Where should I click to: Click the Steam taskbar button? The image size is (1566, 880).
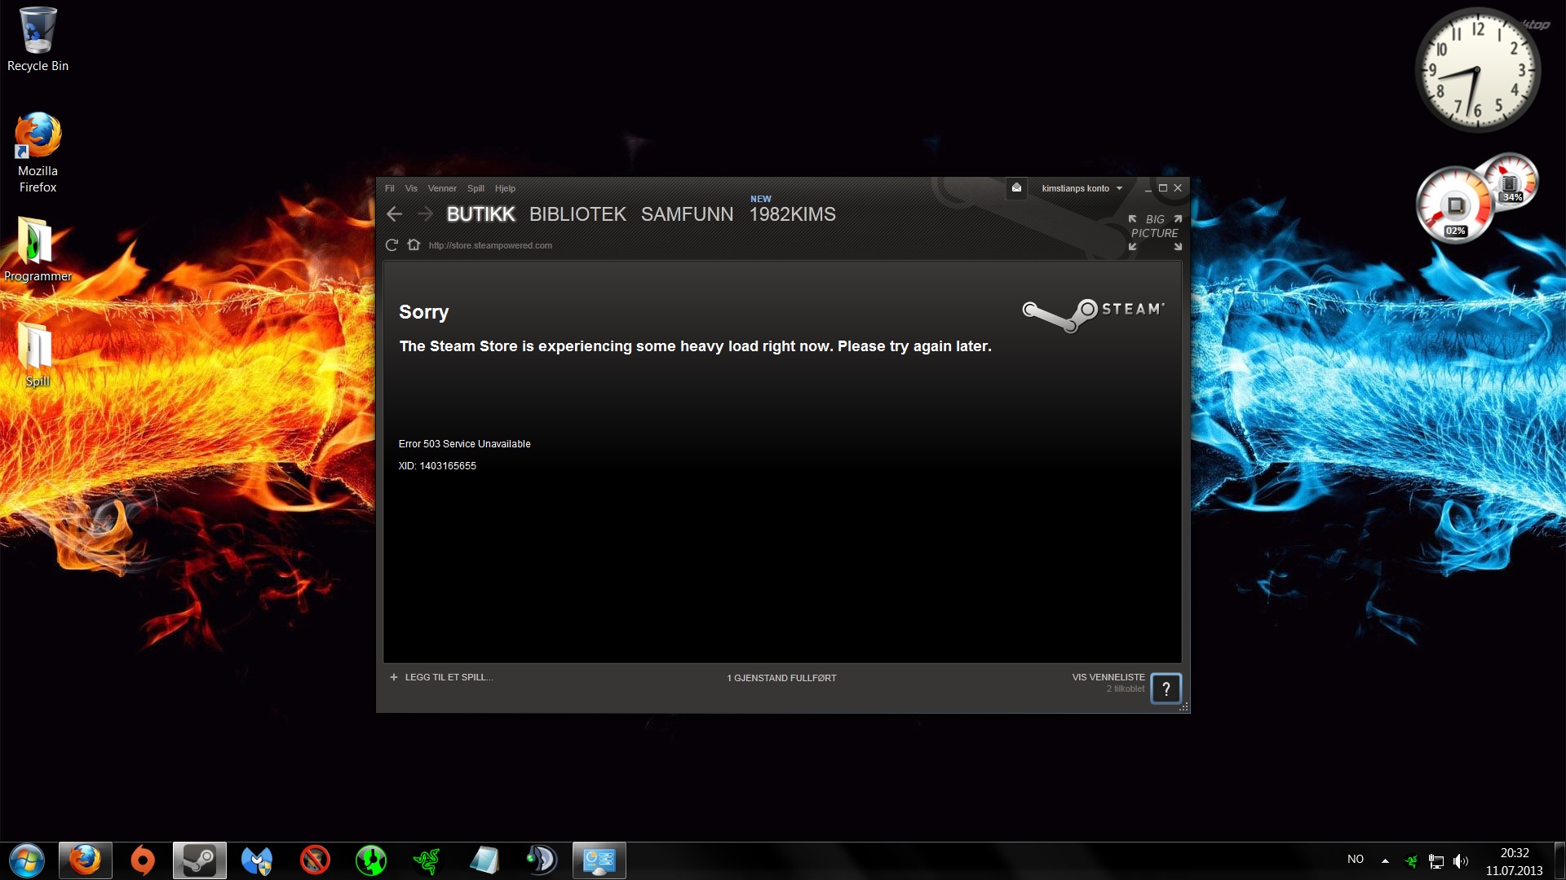(x=200, y=860)
